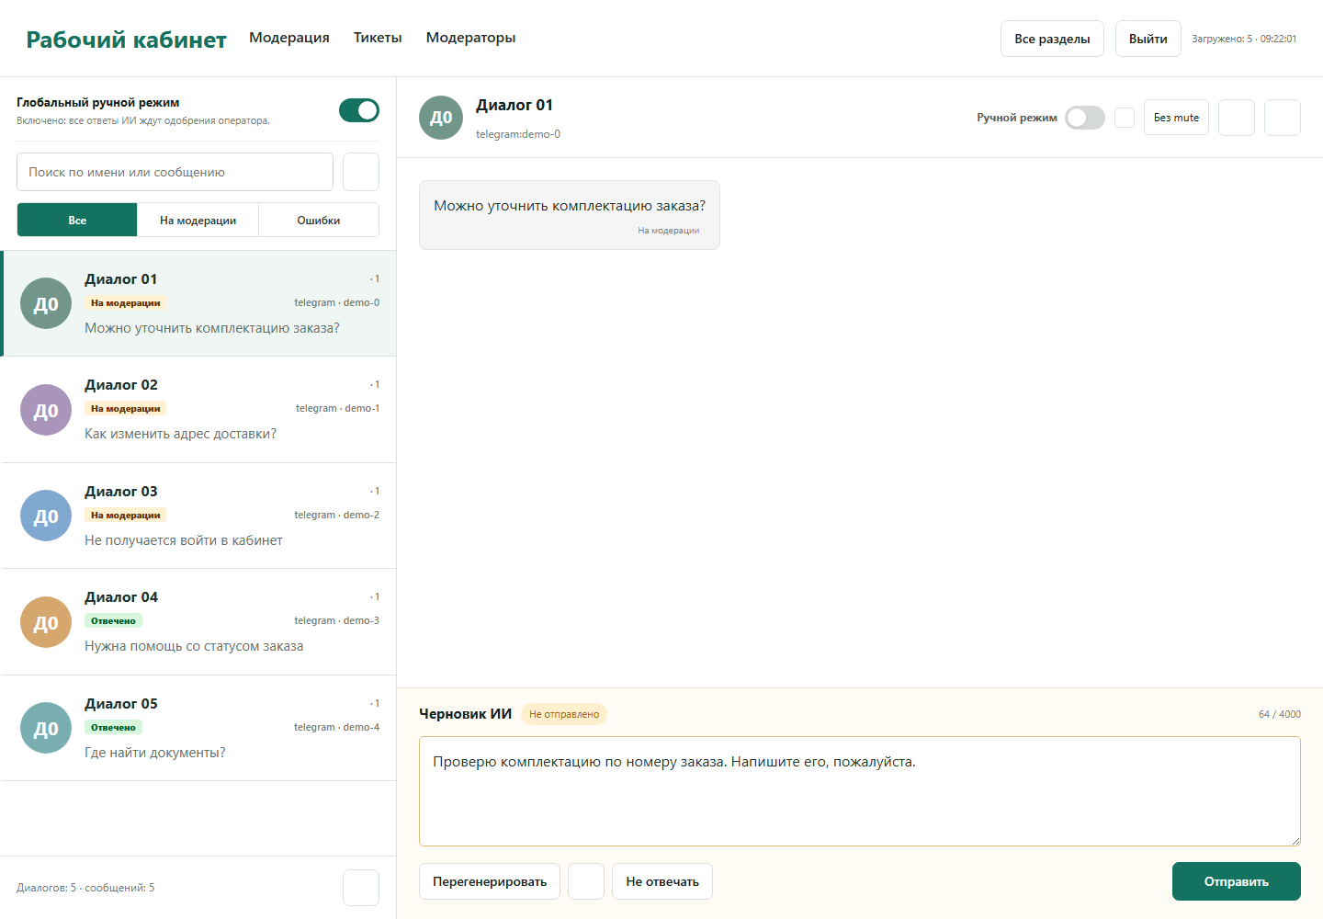The width and height of the screenshot is (1323, 919).
Task: Click the 64 / 4000 character counter
Action: click(x=1280, y=714)
